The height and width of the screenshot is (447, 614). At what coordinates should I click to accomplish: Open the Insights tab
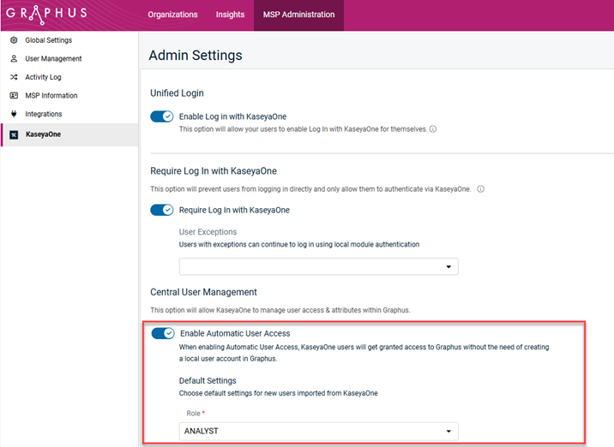230,15
